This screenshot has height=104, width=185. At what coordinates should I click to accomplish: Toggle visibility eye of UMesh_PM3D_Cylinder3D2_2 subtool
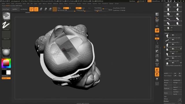coord(181,63)
